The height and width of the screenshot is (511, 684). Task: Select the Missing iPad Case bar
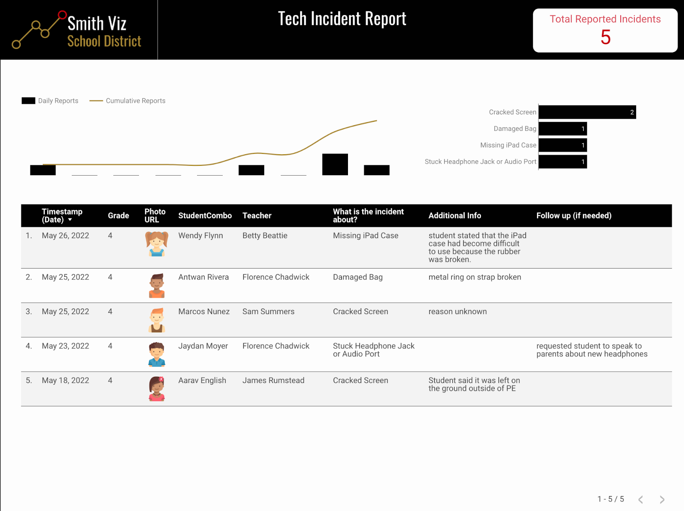pyautogui.click(x=563, y=145)
